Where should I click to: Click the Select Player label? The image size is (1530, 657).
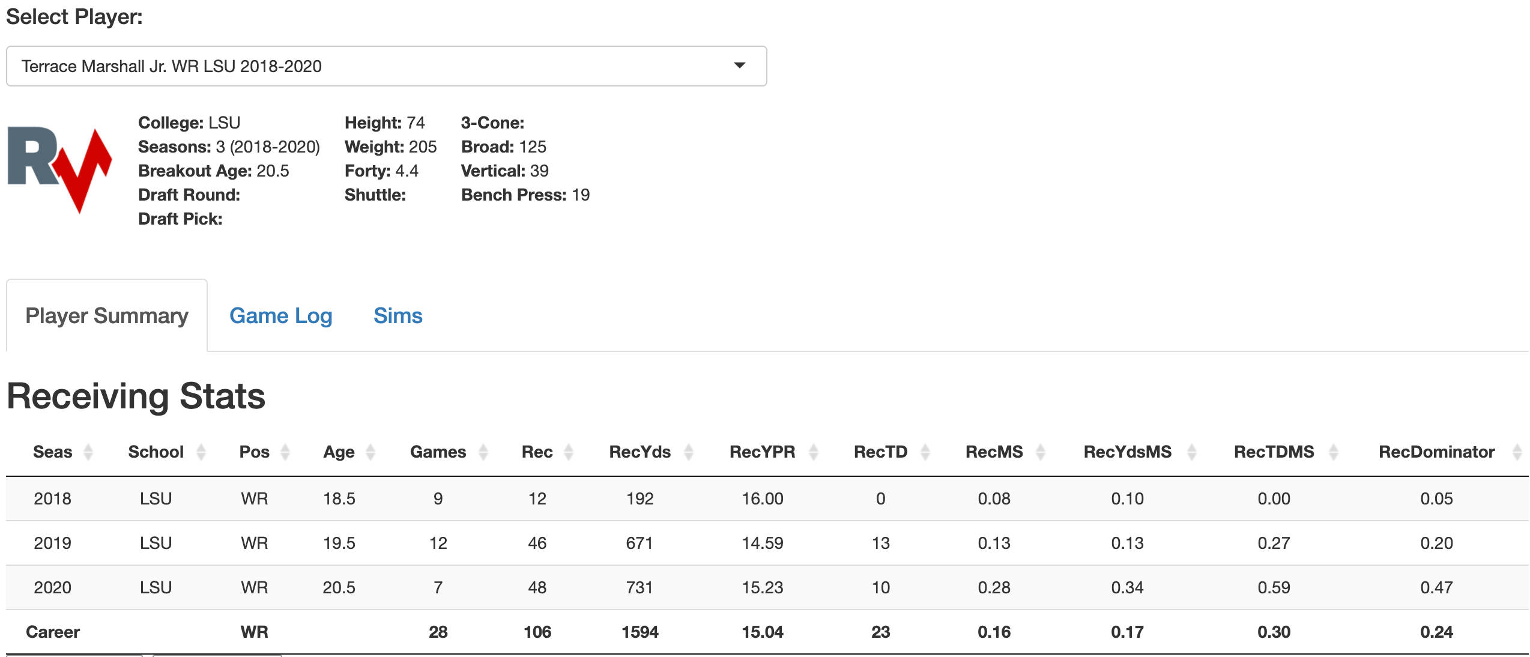pyautogui.click(x=74, y=17)
